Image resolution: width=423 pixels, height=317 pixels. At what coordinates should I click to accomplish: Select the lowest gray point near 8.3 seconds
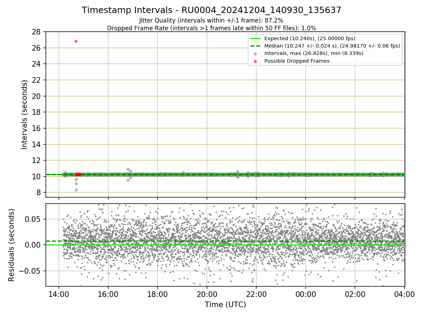pyautogui.click(x=76, y=190)
